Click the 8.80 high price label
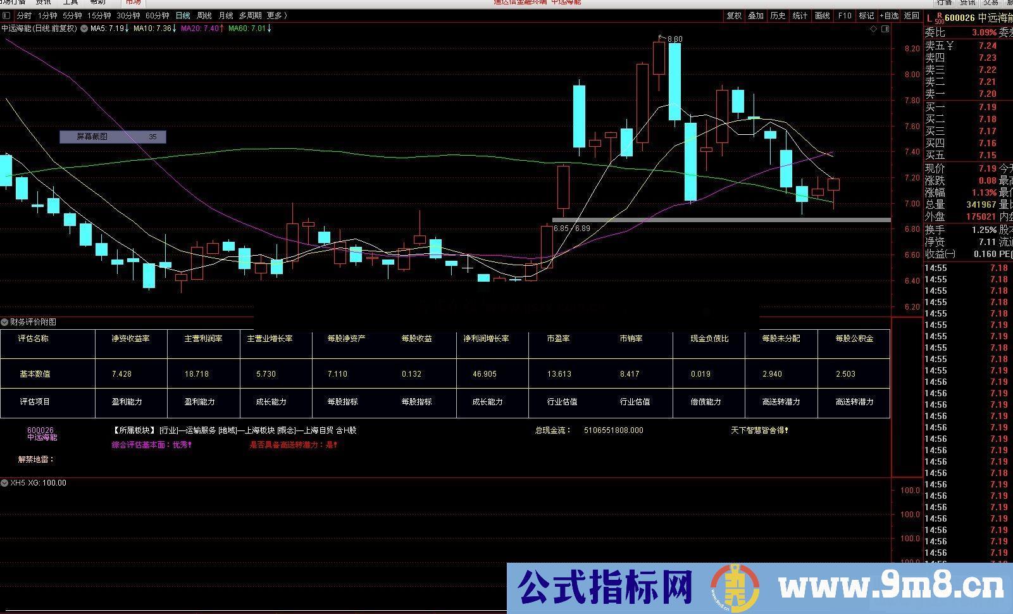Screen dimensions: 1013x614 coord(675,39)
